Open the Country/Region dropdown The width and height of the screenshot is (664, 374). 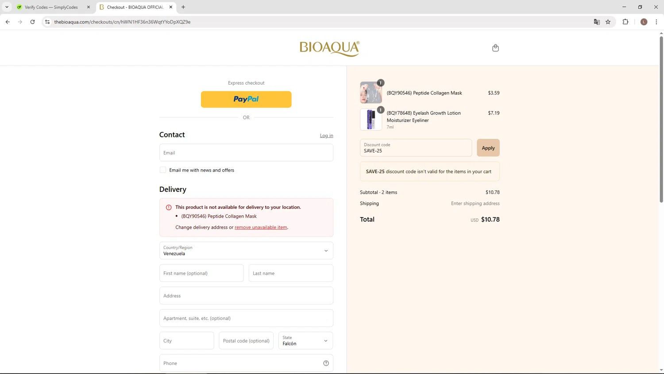pyautogui.click(x=246, y=251)
